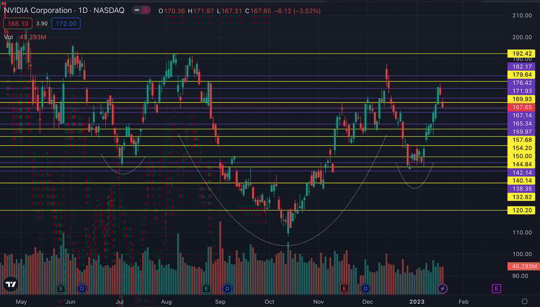The height and width of the screenshot is (307, 540).
Task: Click the TradingView logo icon
Action: (x=11, y=284)
